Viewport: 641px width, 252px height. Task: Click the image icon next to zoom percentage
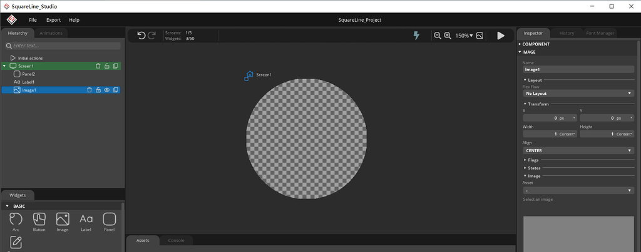pyautogui.click(x=480, y=36)
